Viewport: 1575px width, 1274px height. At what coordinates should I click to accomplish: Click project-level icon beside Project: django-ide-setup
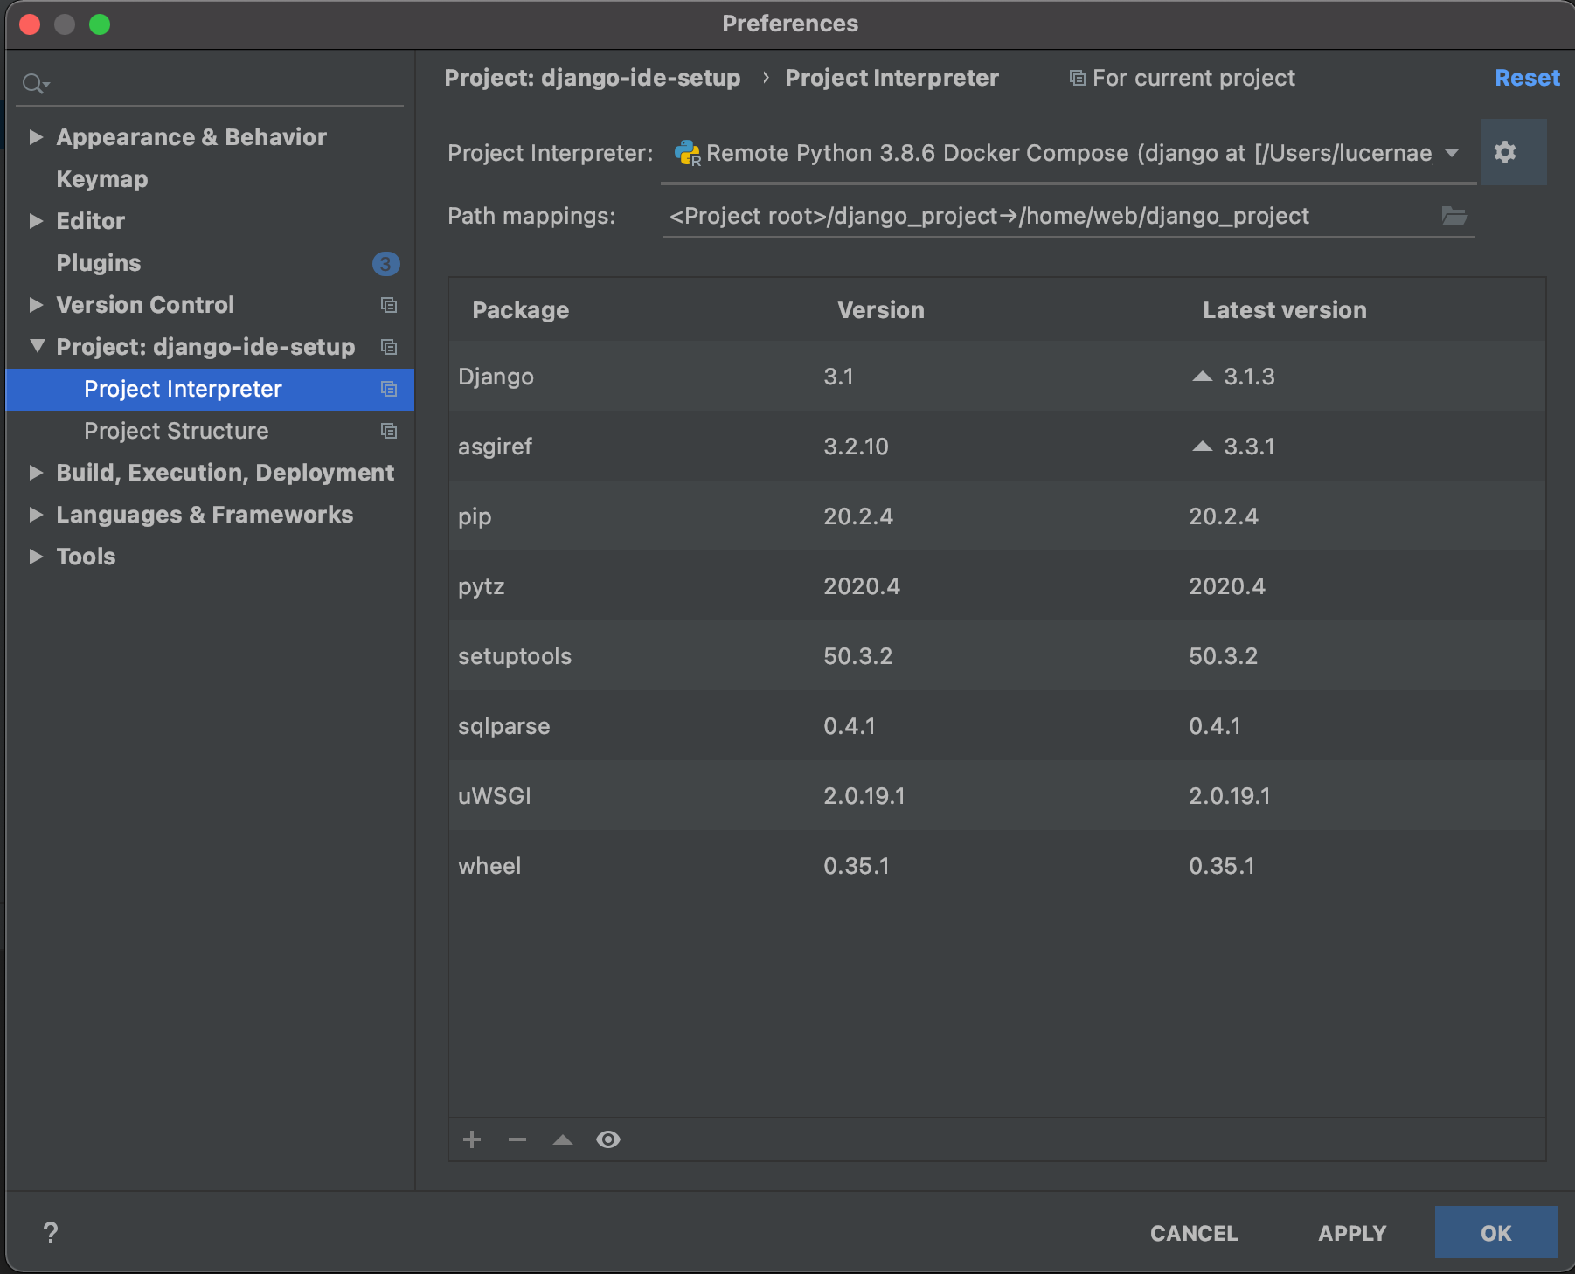389,347
